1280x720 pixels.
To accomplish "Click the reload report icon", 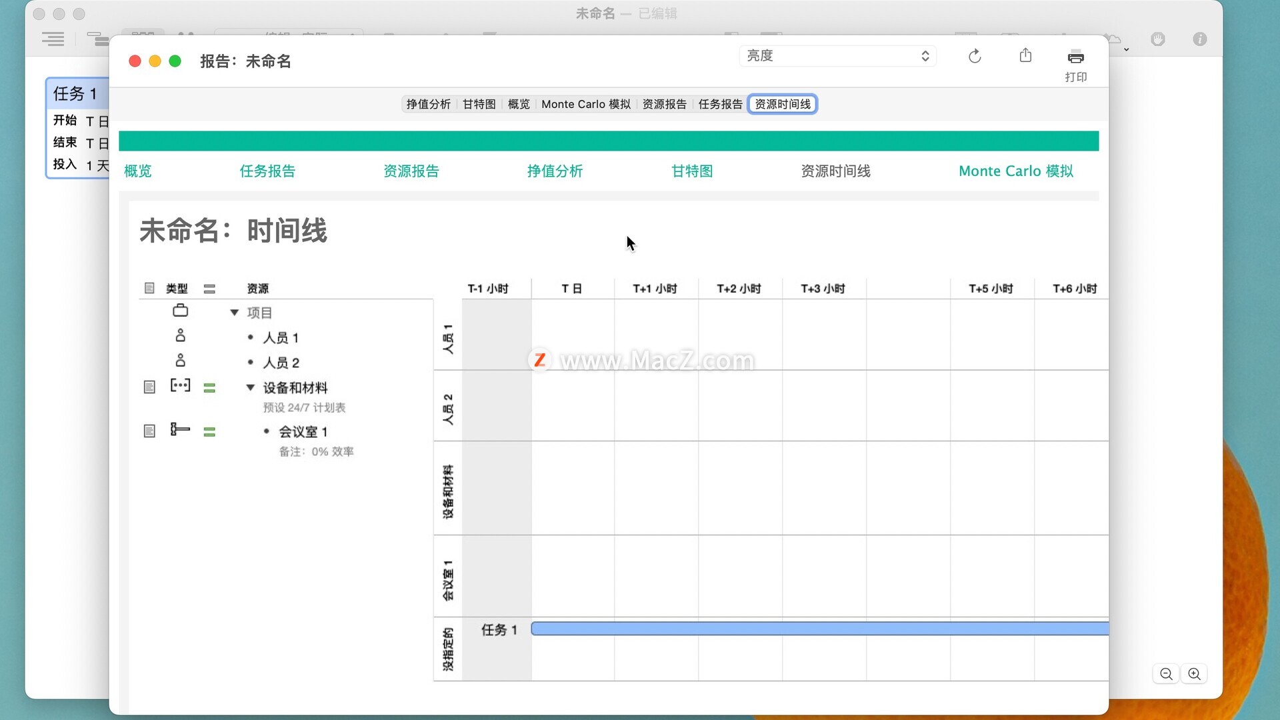I will point(975,57).
